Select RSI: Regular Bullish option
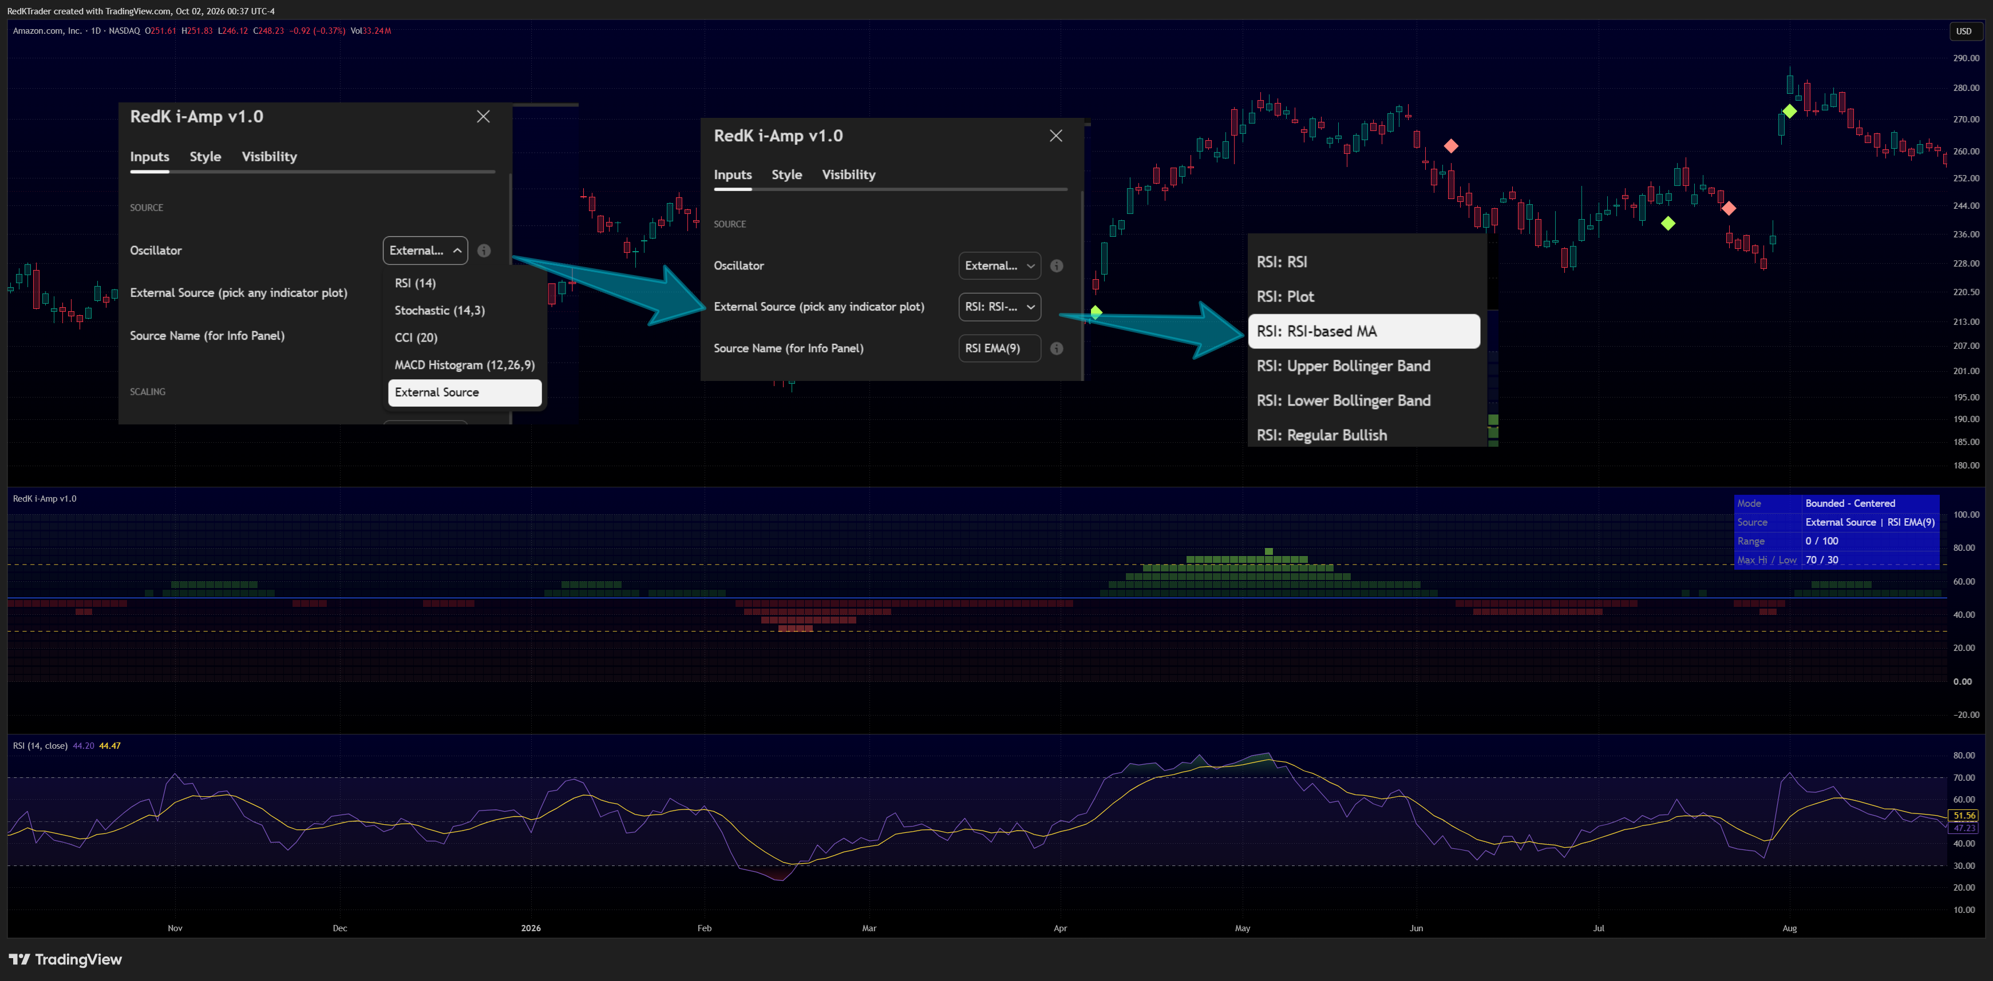 pyautogui.click(x=1364, y=435)
